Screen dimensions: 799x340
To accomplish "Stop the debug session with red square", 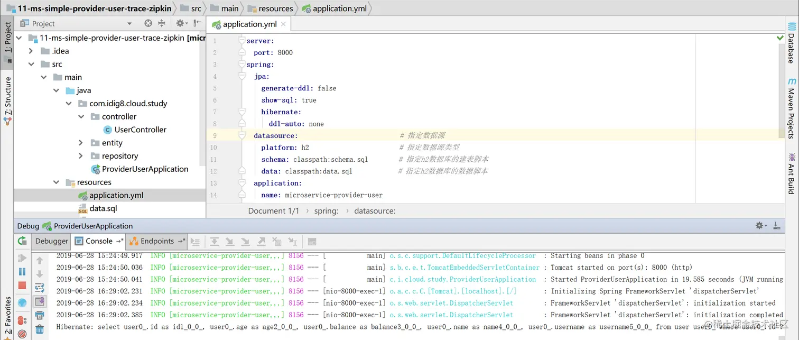I will [x=22, y=286].
